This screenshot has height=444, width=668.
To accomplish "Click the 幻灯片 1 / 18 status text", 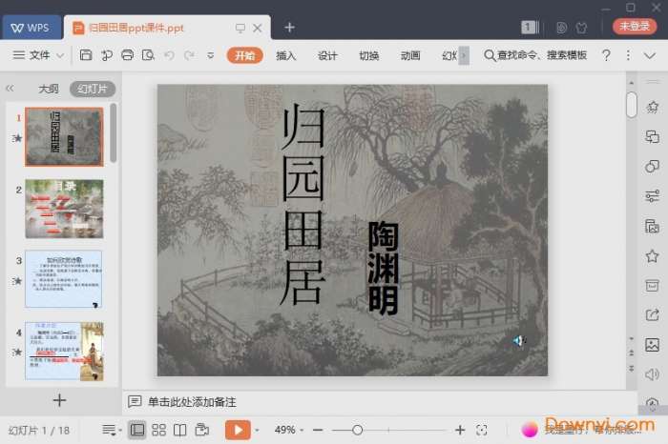I will [39, 431].
